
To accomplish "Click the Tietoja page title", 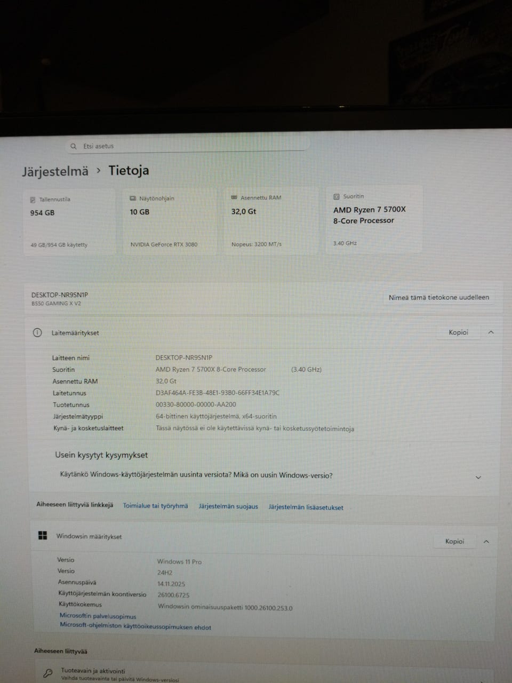I will coord(129,170).
